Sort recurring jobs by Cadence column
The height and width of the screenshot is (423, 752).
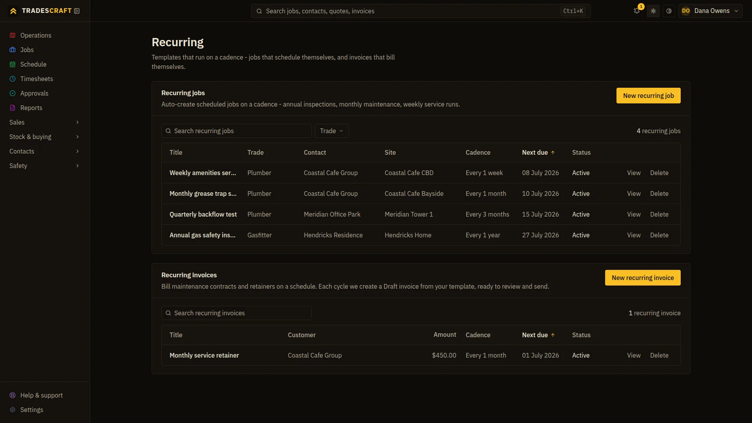[478, 152]
